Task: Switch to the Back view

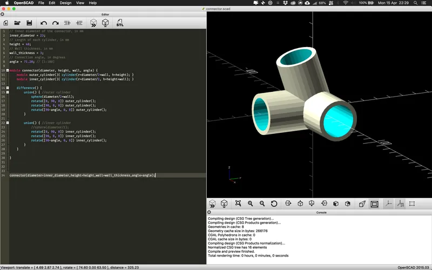Action: tap(348, 204)
